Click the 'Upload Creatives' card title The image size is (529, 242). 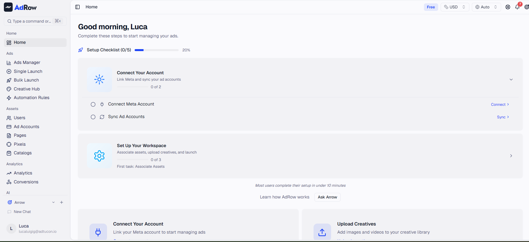tap(356, 224)
